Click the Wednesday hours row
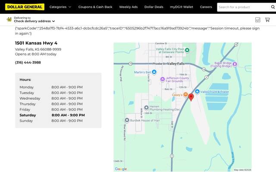Image resolution: width=276 pixels, height=172 pixels. point(51,98)
